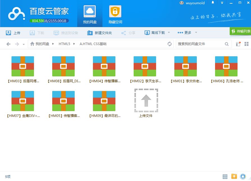Screen dimensions: 251x181
Task: Click A.HTML CSS基础 breadcrumb
Action: coord(93,44)
